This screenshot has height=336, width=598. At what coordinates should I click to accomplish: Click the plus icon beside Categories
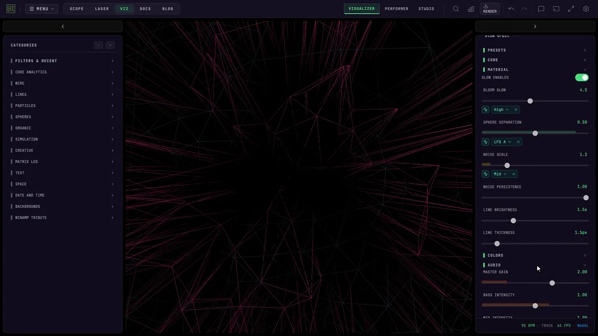click(x=110, y=45)
